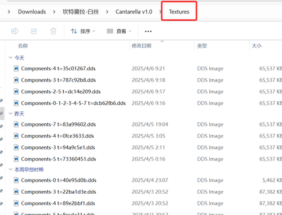Go to Cantarella v1.0 in breadcrumb
This screenshot has height=215, width=282.
pos(134,12)
